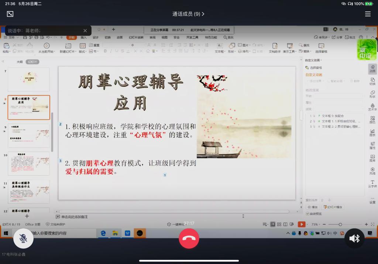Toggle the 自动预览 checkbox
Viewport: 378px width, 264px height.
coord(307,213)
